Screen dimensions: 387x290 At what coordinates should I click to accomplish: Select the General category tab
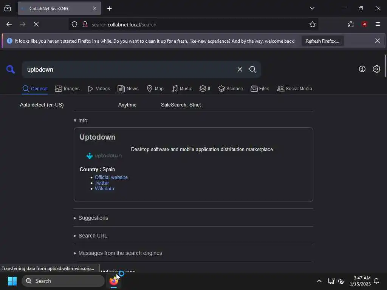click(x=35, y=89)
